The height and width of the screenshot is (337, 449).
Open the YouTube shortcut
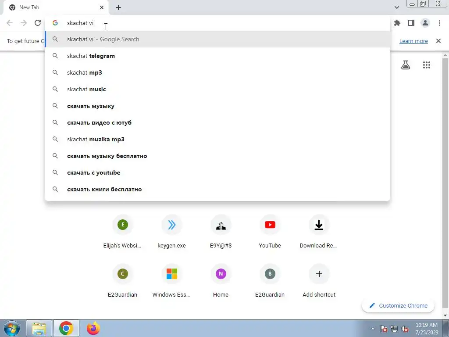270,232
